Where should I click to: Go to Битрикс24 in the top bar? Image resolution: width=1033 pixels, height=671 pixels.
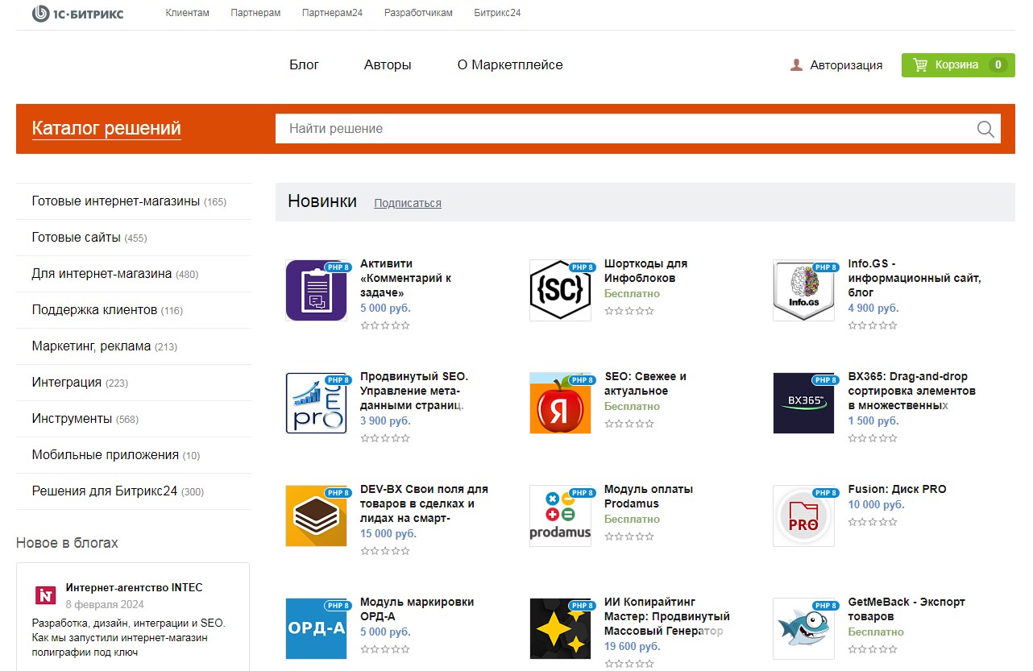497,13
